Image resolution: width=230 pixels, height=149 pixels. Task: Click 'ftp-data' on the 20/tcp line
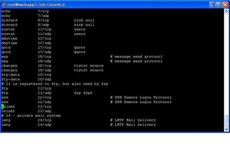pos(11,75)
